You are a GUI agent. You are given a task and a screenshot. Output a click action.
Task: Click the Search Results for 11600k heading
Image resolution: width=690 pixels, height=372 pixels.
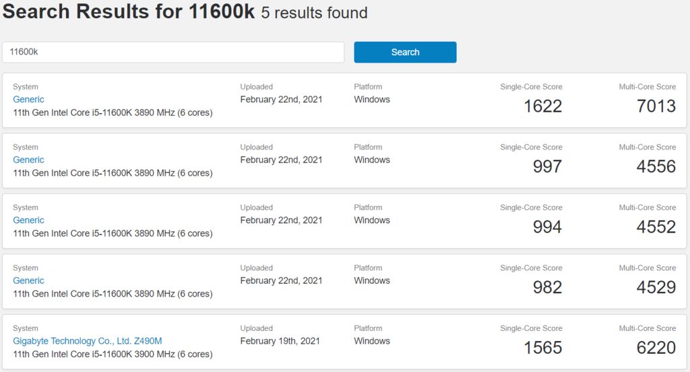coord(129,12)
